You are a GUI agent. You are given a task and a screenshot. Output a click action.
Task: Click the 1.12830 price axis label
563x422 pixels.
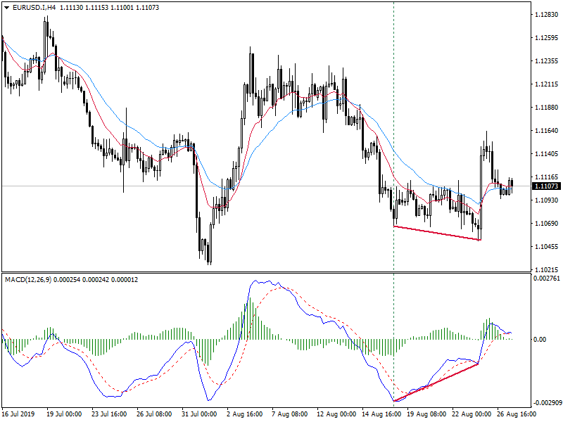point(547,15)
